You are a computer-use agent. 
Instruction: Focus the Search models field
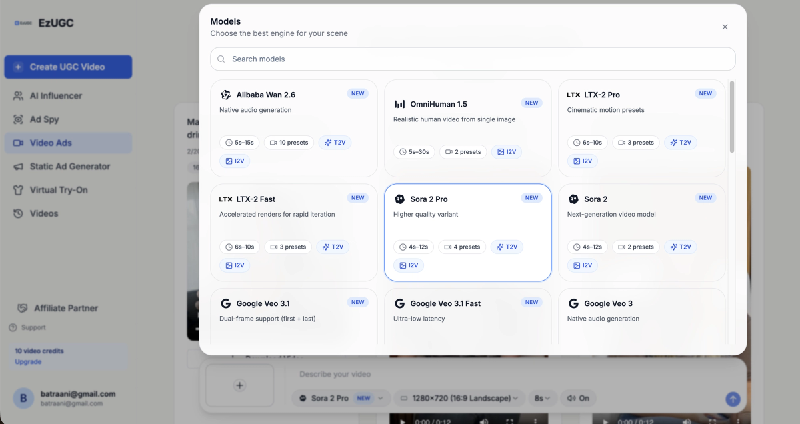(x=473, y=59)
